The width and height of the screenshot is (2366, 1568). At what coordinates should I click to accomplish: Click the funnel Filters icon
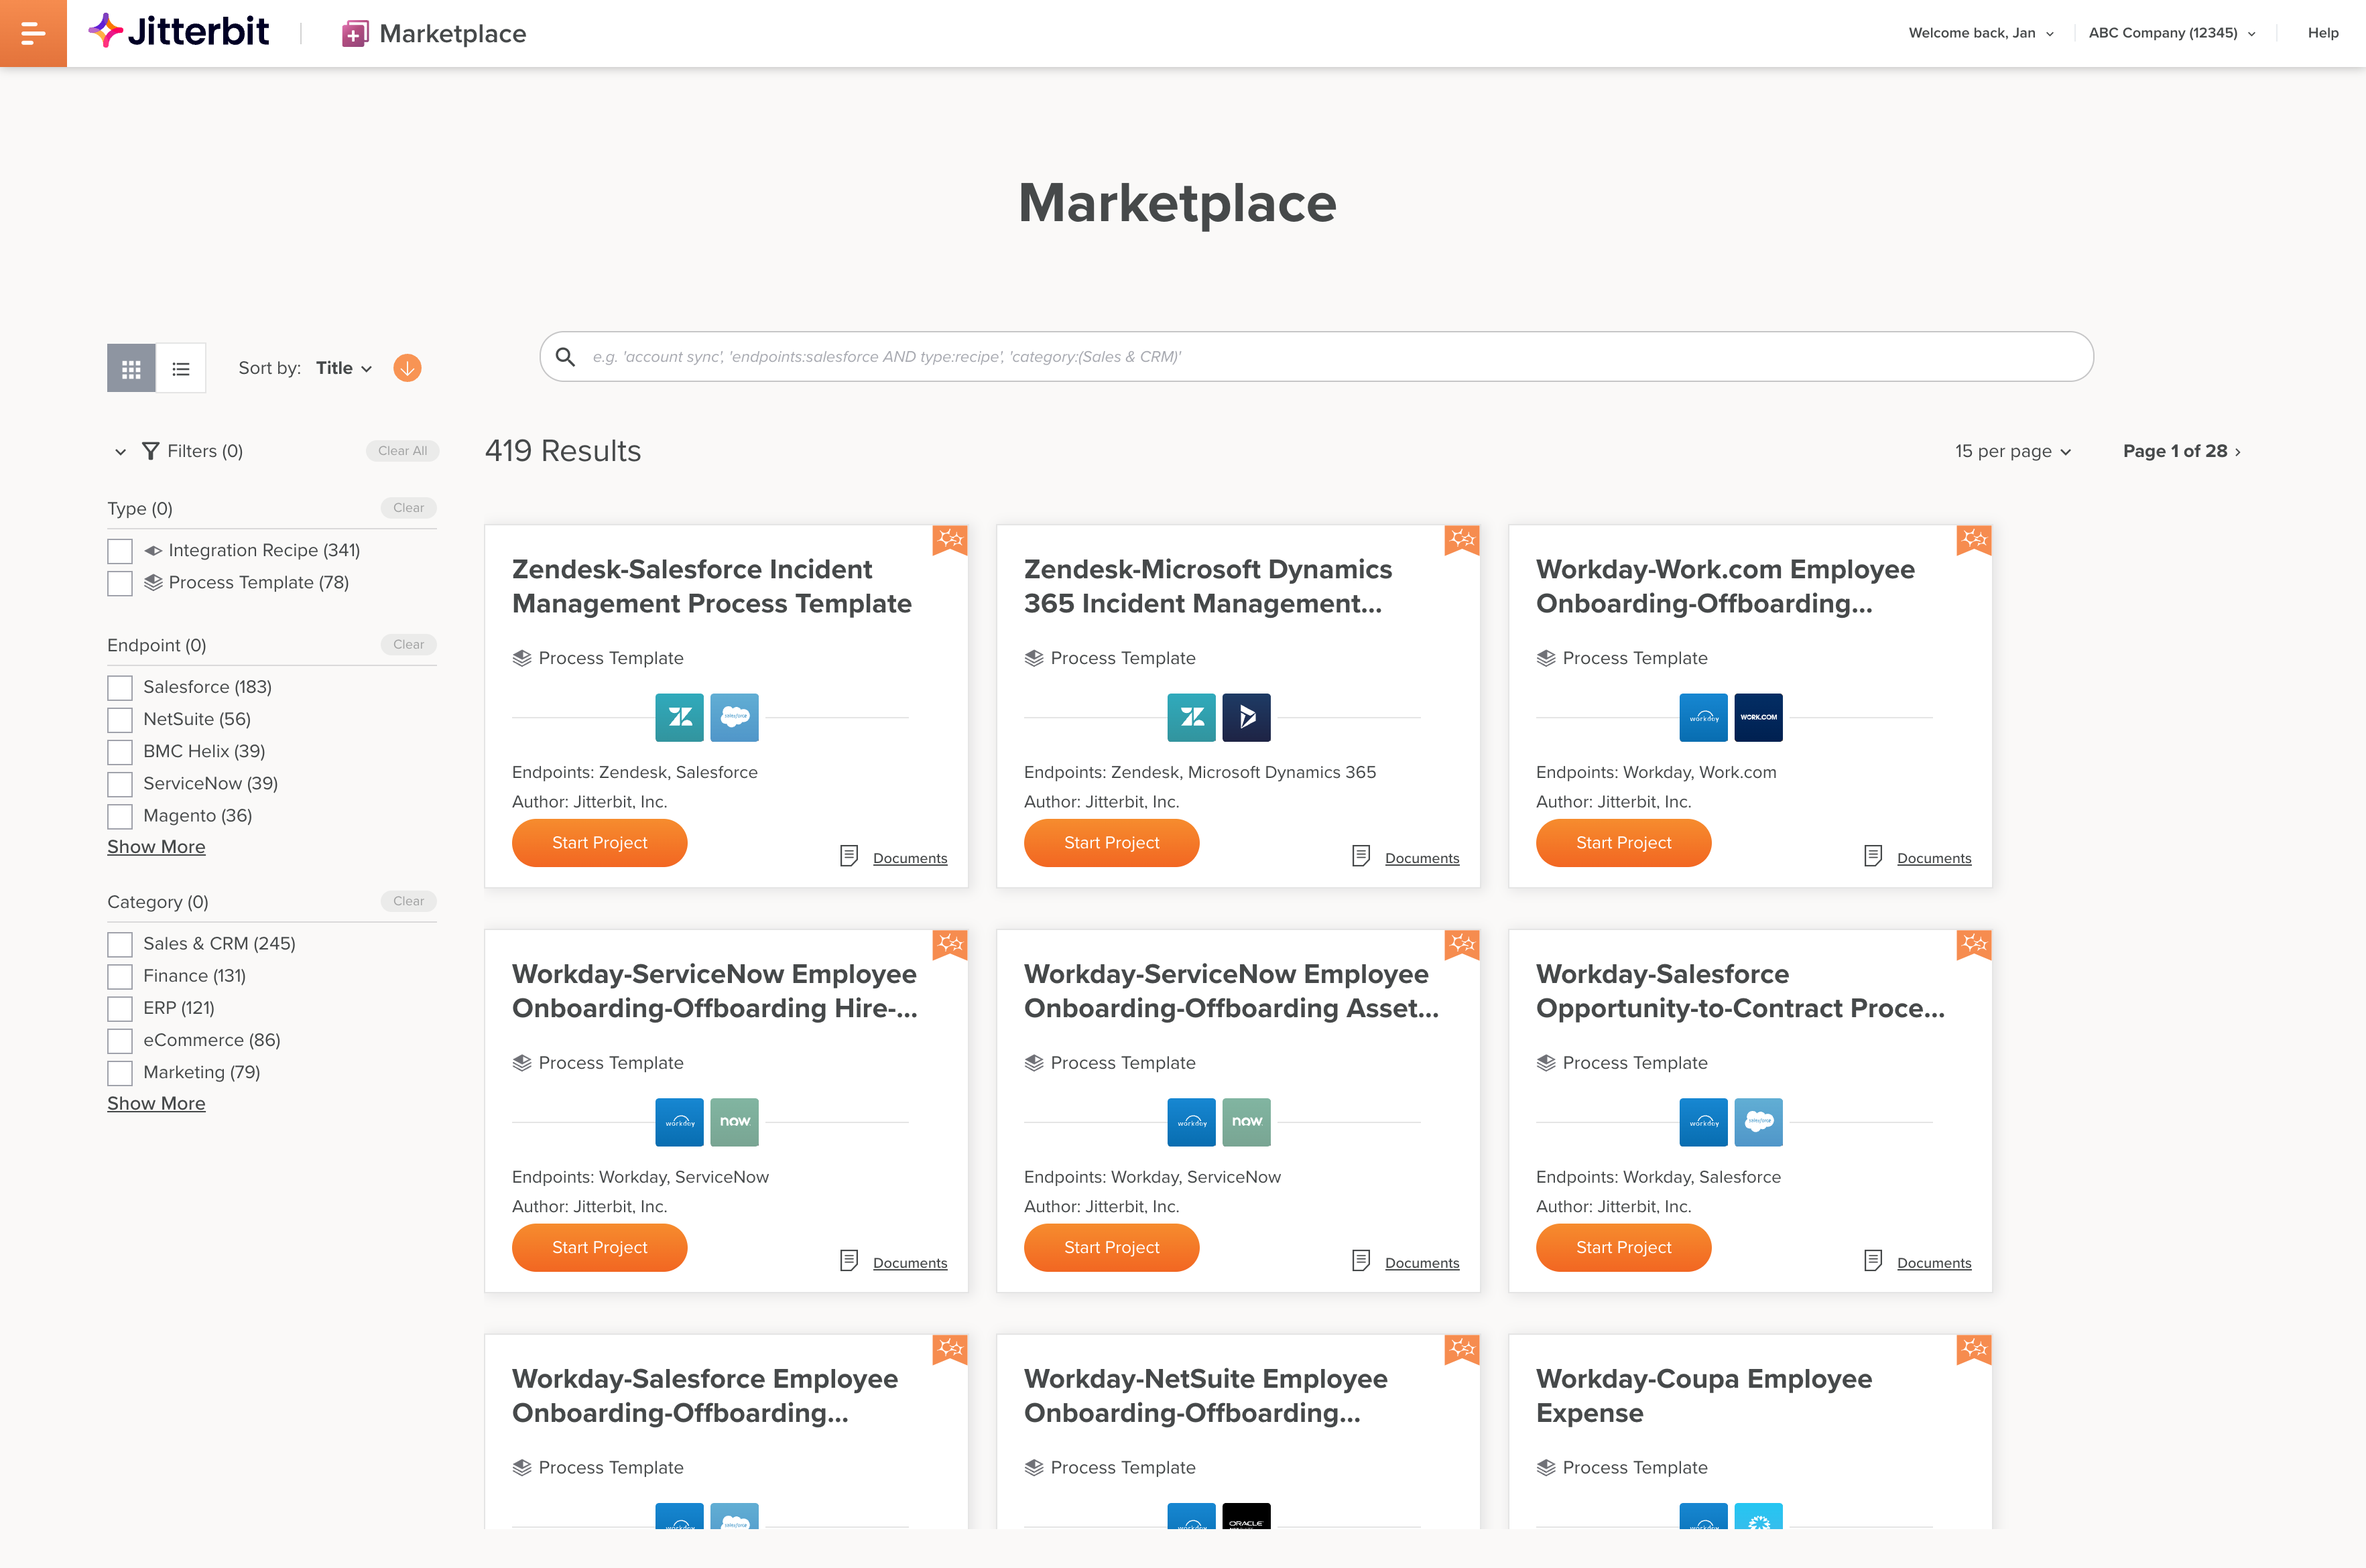tap(150, 451)
